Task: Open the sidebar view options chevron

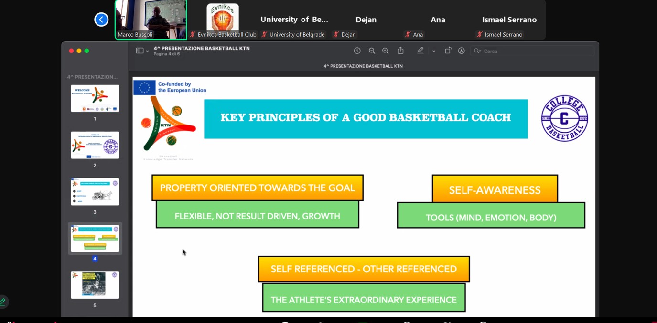Action: pyautogui.click(x=148, y=51)
